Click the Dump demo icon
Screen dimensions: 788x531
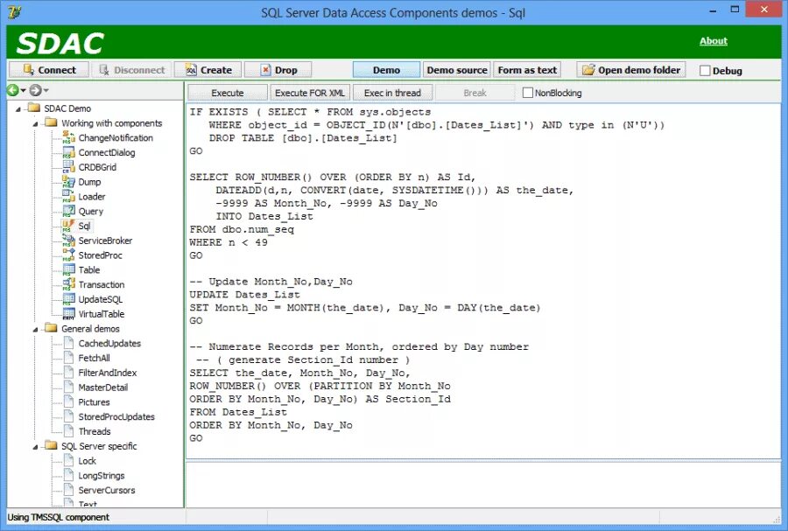(69, 182)
